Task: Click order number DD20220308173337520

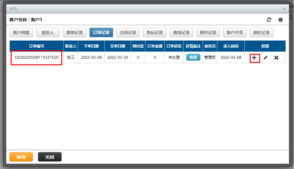Action: pyautogui.click(x=36, y=57)
